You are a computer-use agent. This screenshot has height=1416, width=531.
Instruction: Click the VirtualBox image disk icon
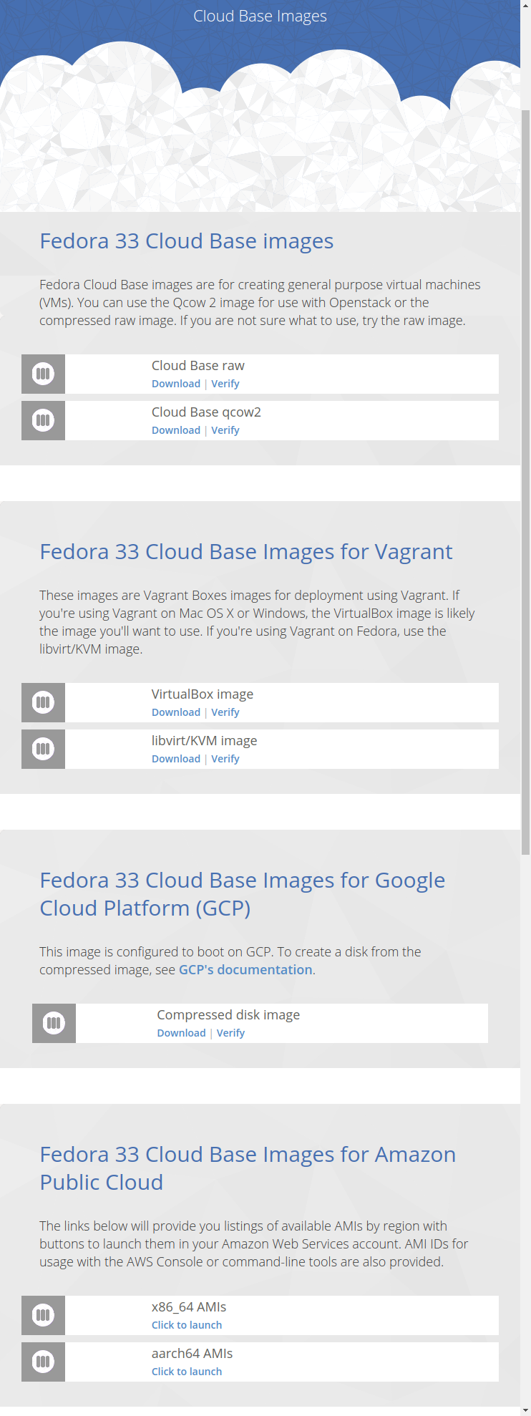point(43,702)
